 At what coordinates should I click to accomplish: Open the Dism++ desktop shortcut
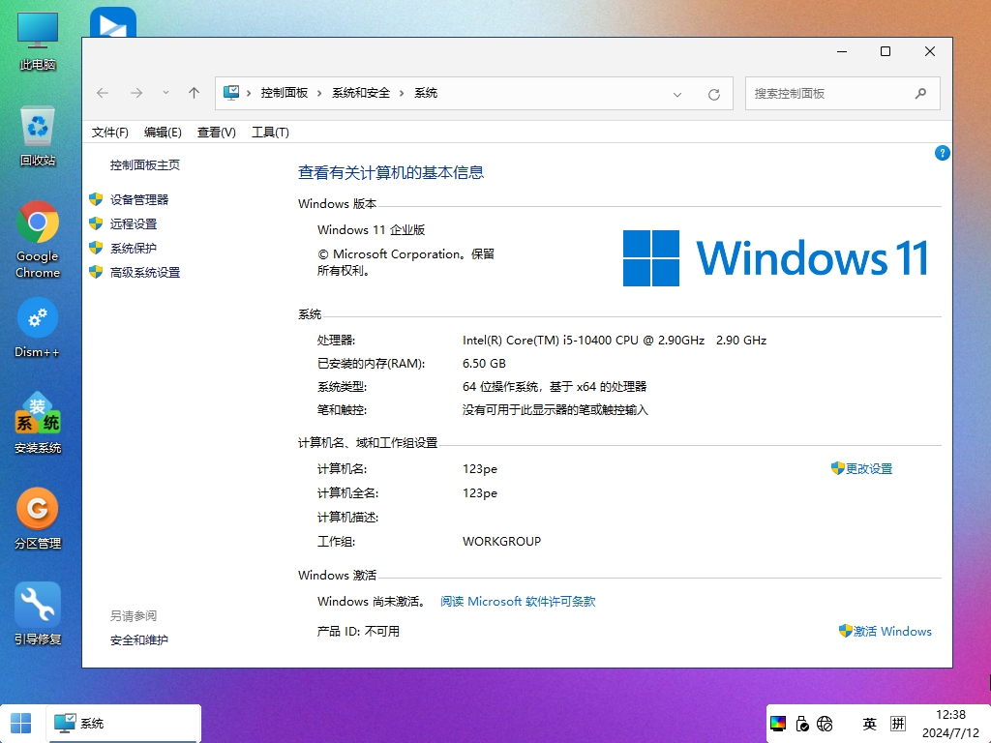(38, 328)
